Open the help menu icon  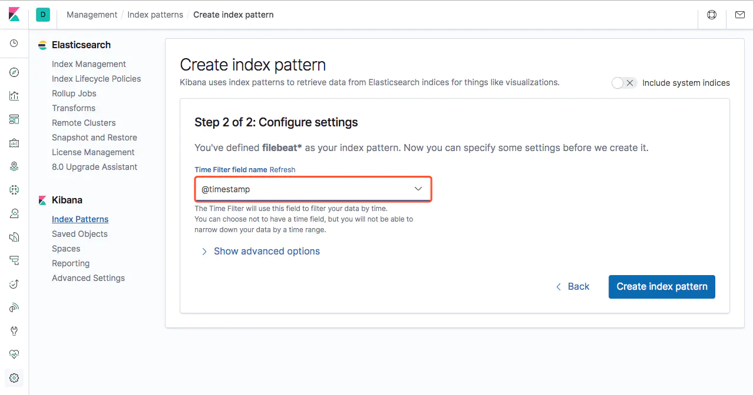point(712,15)
